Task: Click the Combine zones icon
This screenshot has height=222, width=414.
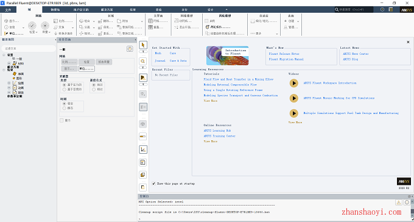Action: pyautogui.click(x=82, y=21)
